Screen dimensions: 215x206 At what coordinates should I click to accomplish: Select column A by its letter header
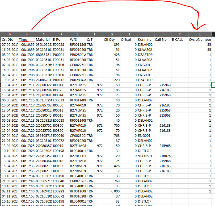(x=10, y=34)
